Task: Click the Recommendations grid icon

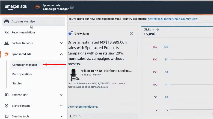Action: (7, 32)
